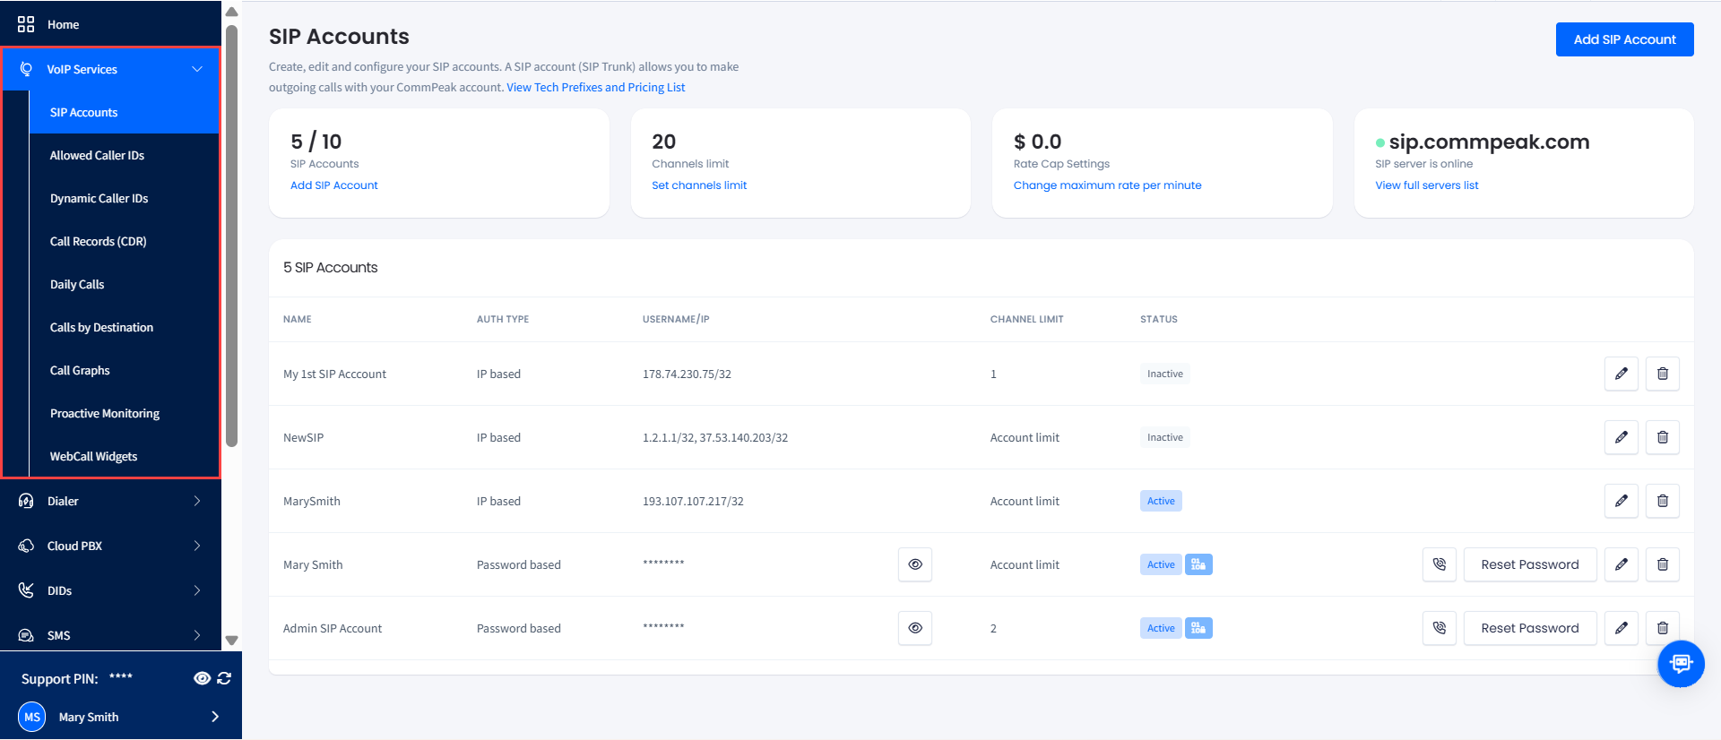Refresh the Support PIN
The image size is (1721, 740).
pyautogui.click(x=224, y=678)
